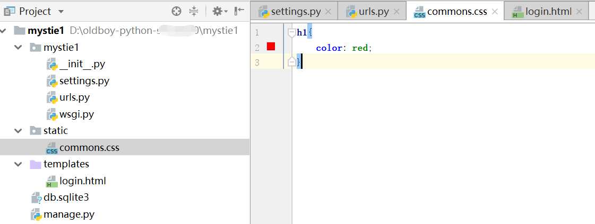Viewport: 595px width, 224px height.
Task: Click the Python icon next to urls.py in tree
Action: tap(51, 97)
